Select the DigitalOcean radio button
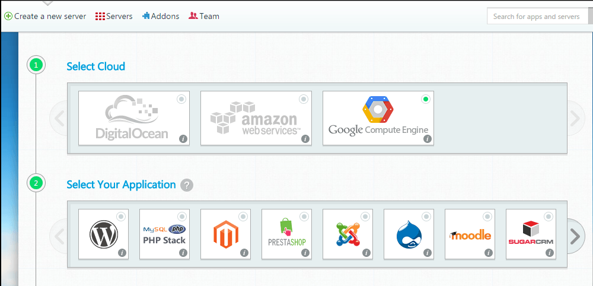 tap(181, 99)
